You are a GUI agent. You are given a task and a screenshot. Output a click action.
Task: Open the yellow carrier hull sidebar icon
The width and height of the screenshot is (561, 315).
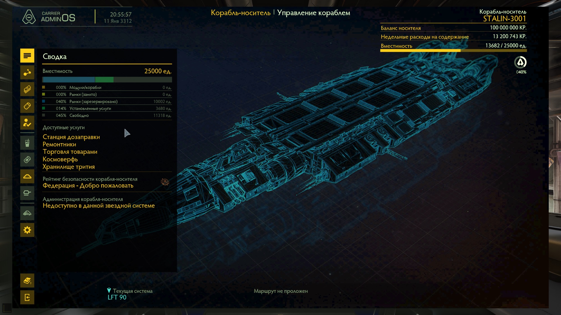27,176
